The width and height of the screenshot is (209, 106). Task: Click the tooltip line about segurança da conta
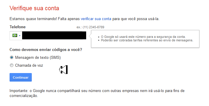143,37
